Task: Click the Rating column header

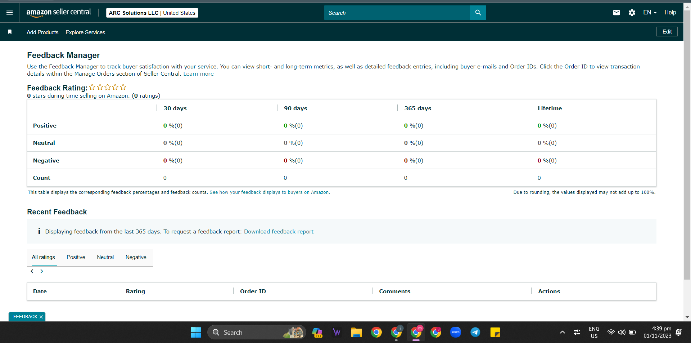Action: (x=135, y=291)
